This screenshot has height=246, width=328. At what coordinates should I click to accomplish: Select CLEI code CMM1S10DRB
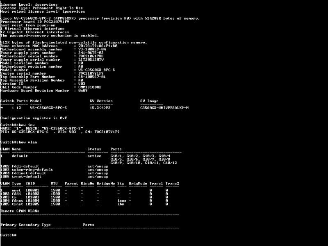pyautogui.click(x=90, y=87)
